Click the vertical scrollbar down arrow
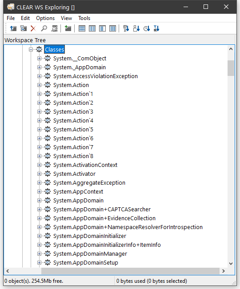The height and width of the screenshot is (289, 240). (231, 264)
